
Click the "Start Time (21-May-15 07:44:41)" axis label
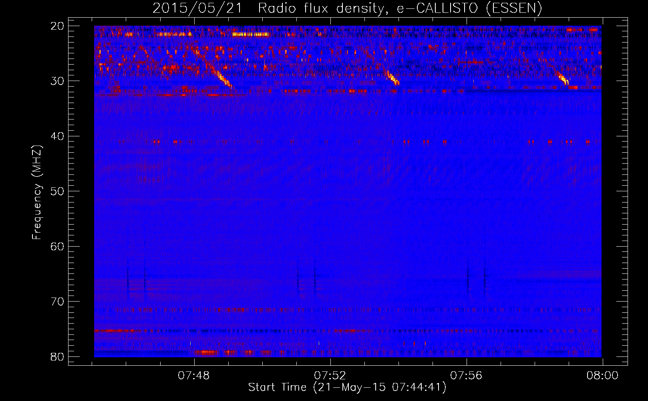(347, 387)
